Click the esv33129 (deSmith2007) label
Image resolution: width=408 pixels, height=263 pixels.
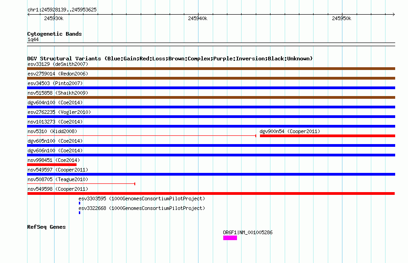pos(58,64)
